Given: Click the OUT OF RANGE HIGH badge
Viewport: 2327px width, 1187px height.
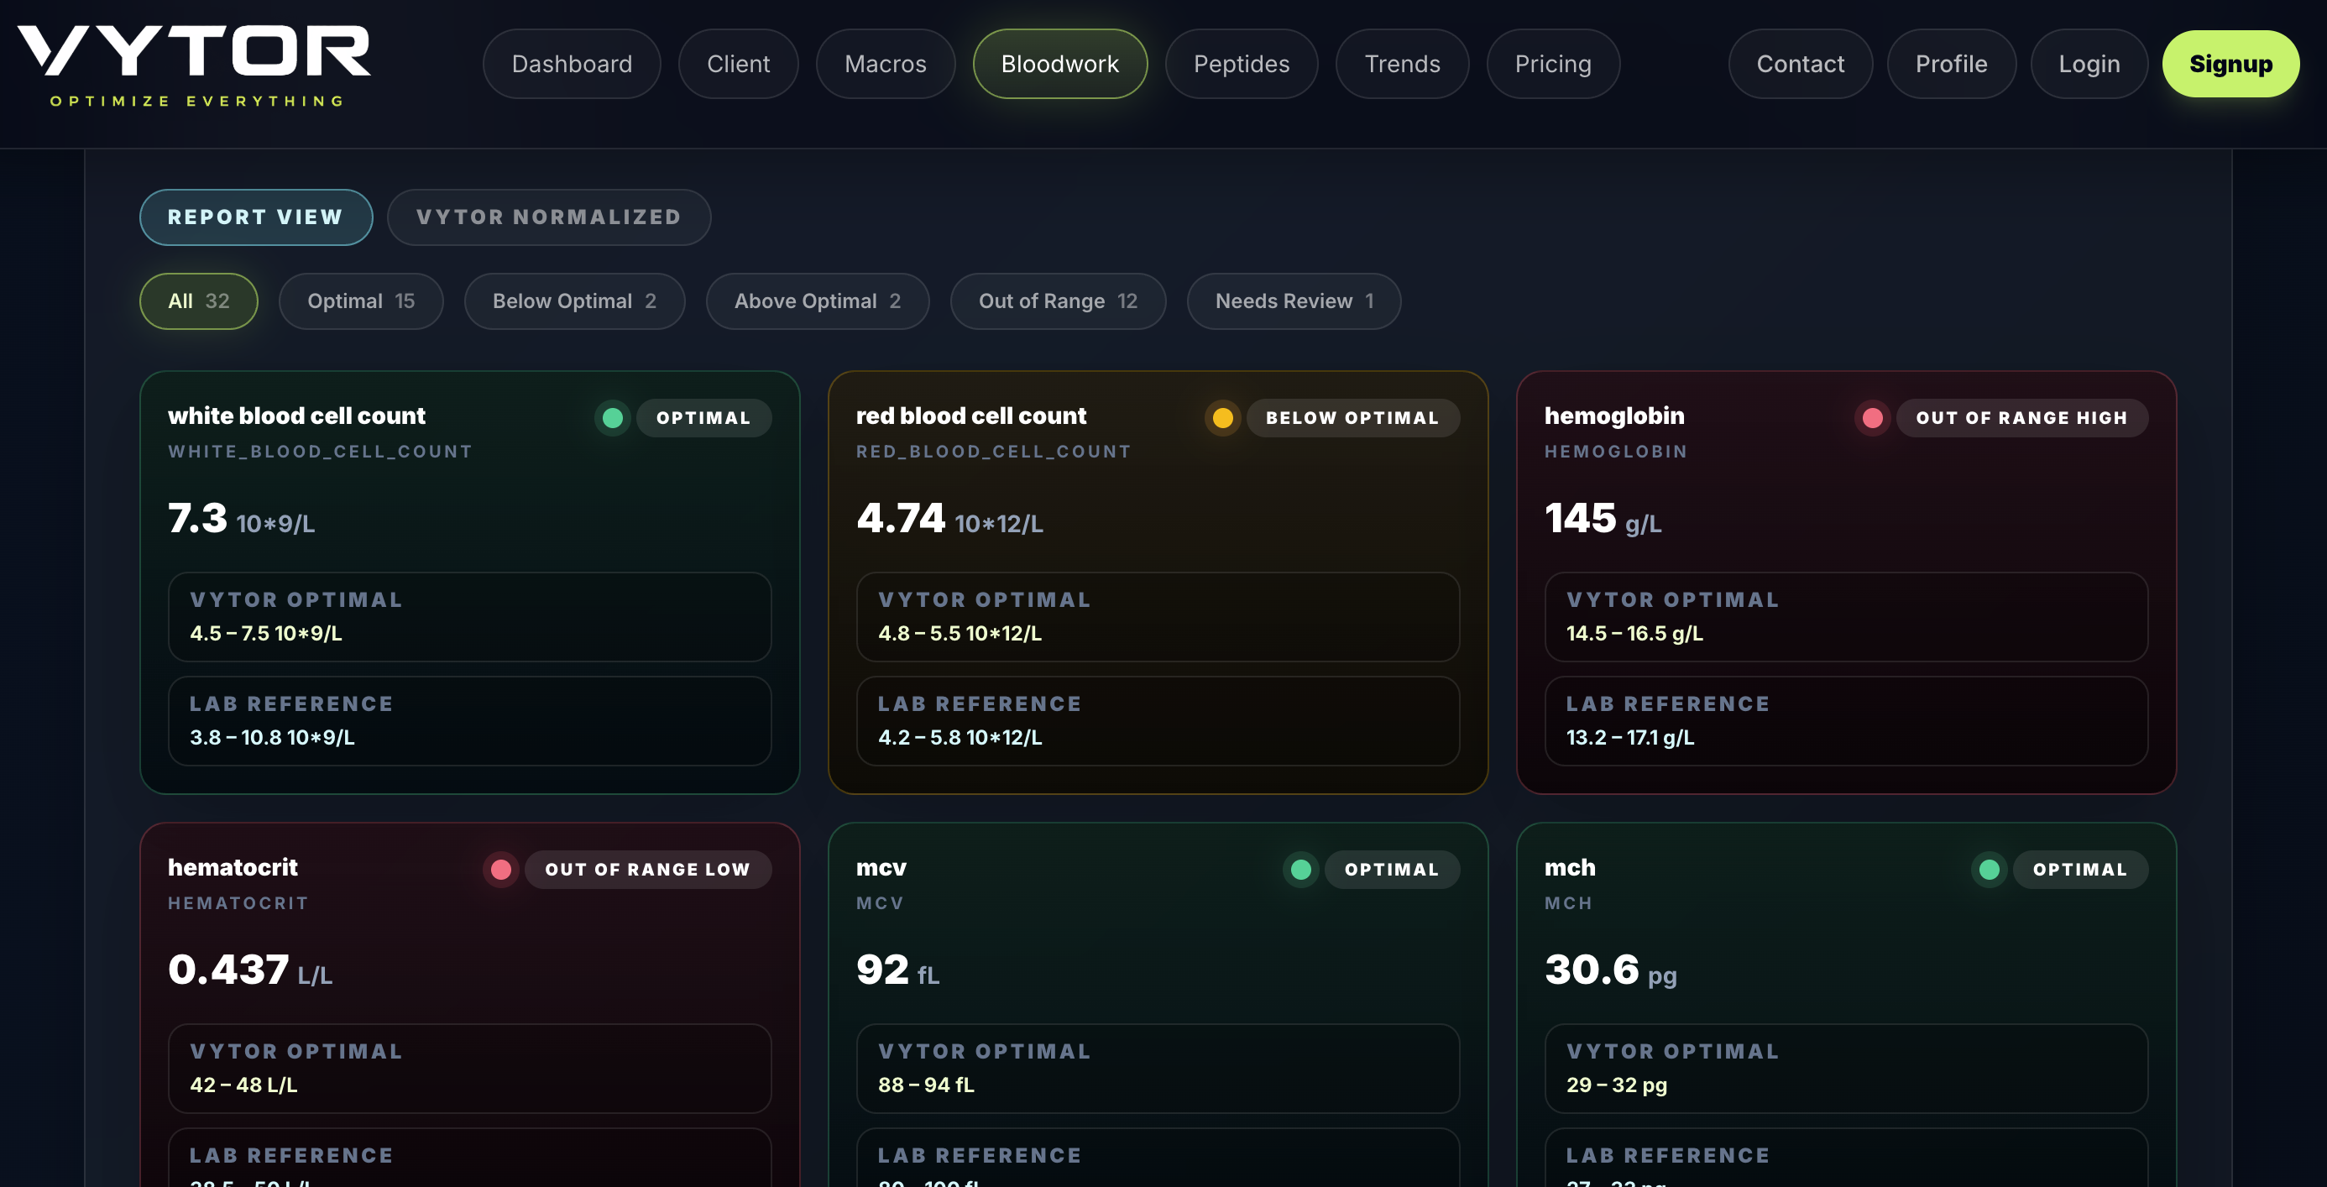Looking at the screenshot, I should (x=2021, y=417).
